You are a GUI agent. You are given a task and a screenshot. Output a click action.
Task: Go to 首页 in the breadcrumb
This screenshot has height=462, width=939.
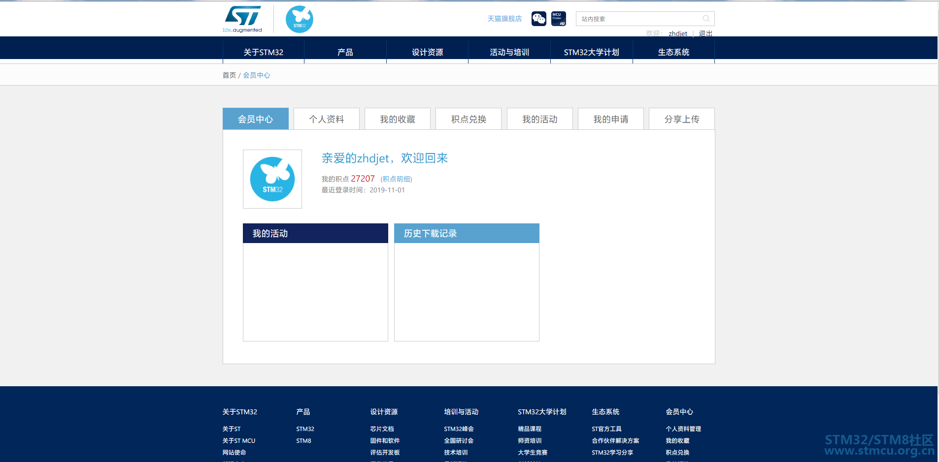(x=229, y=75)
